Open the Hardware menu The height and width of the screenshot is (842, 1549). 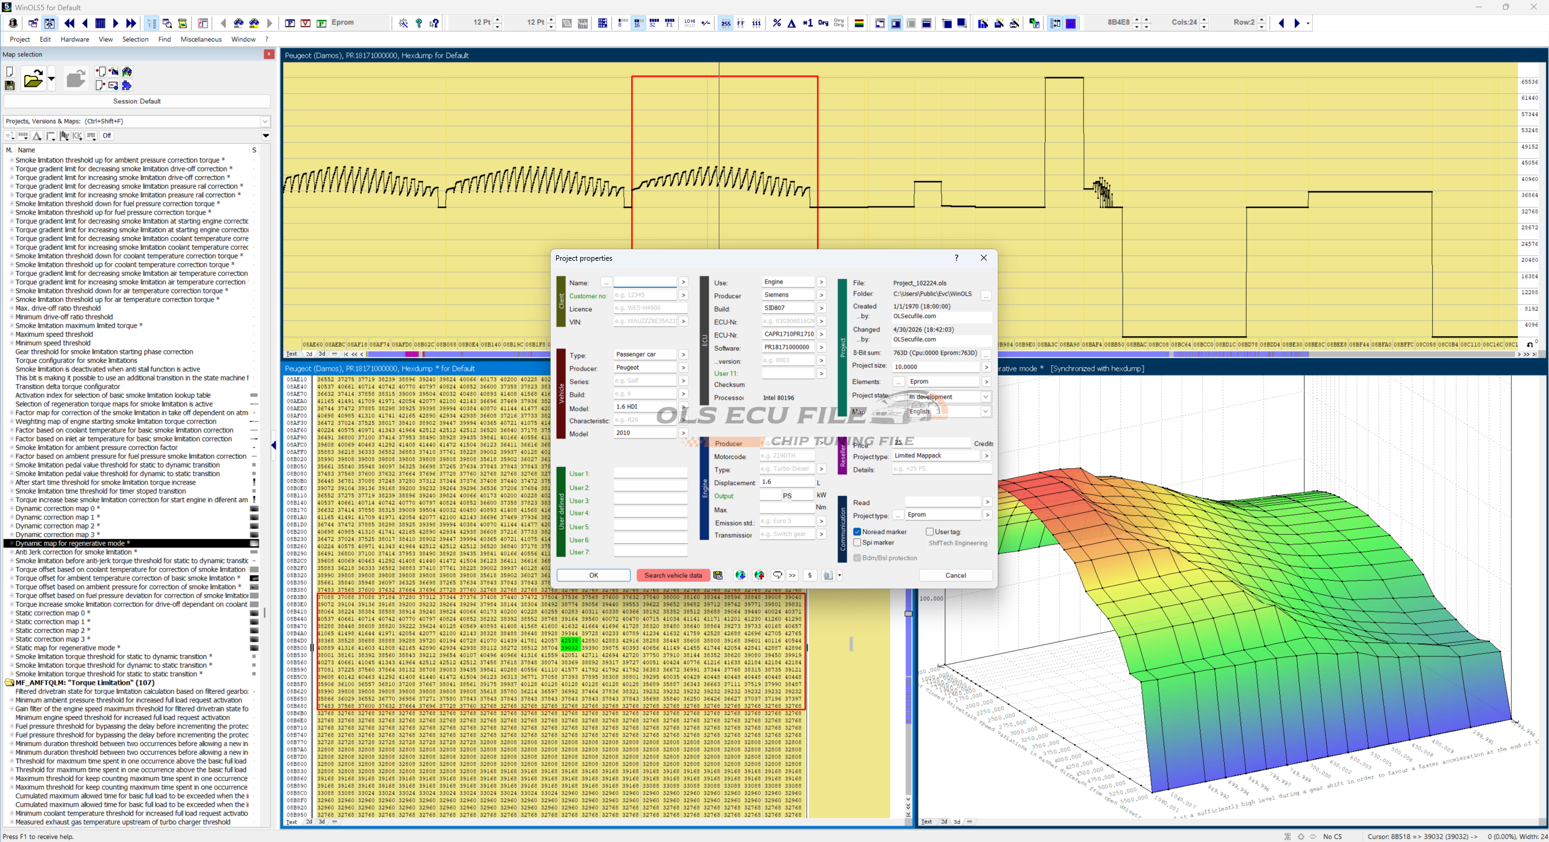(74, 39)
